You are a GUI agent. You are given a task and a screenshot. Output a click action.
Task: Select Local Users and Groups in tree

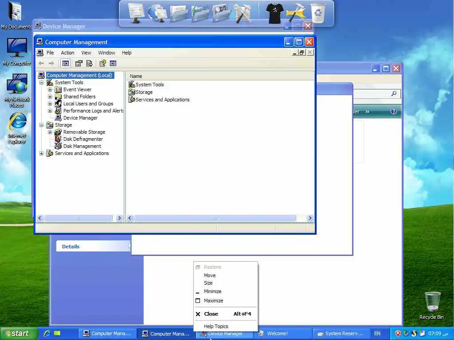(88, 104)
